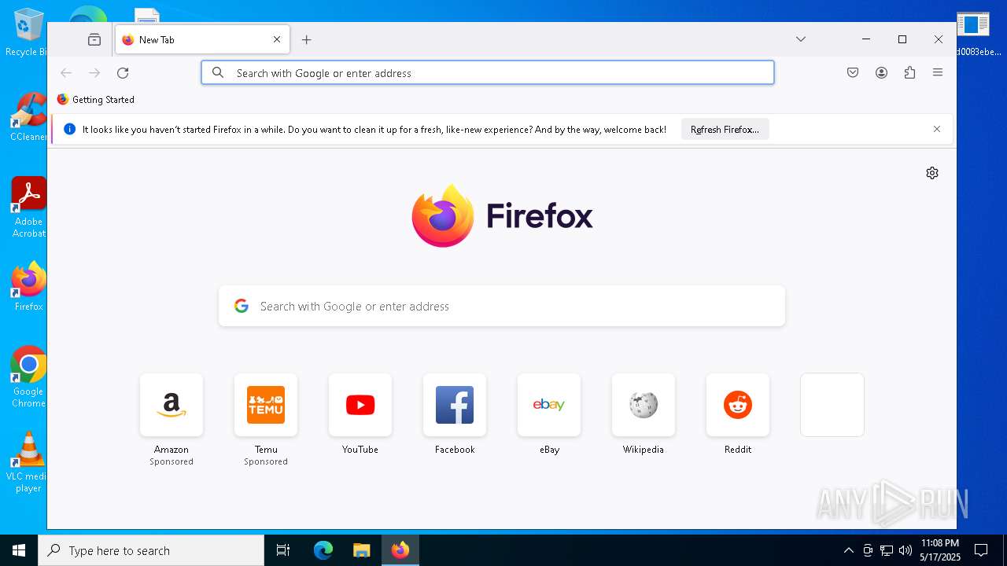Open a new tab with plus button
1007x566 pixels.
click(x=307, y=39)
